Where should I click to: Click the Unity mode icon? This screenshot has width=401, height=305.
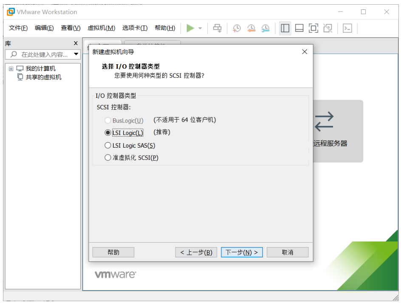coord(328,28)
